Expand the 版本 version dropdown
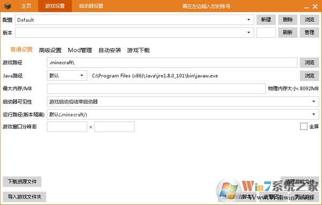This screenshot has height=205, width=322. tap(135, 33)
